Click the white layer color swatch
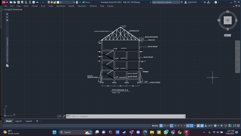The width and height of the screenshot is (241, 136). pos(58,2)
